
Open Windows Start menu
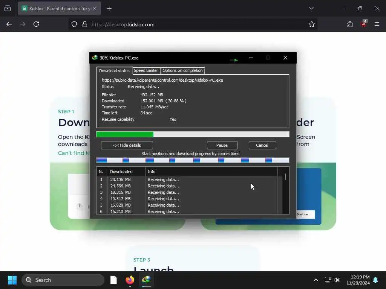coord(12,280)
